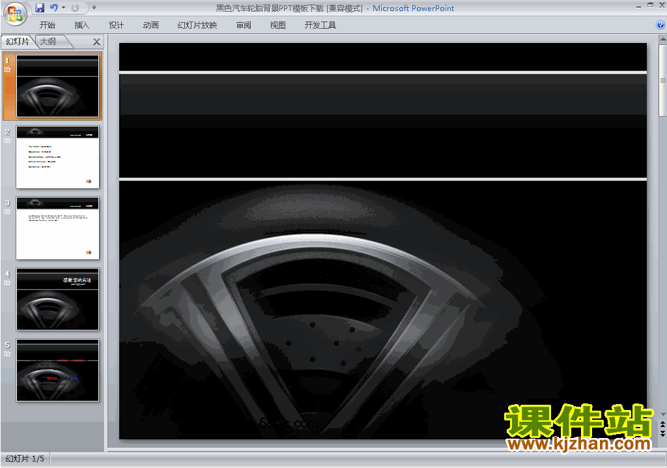Open the undo history dropdown arrow
Image resolution: width=667 pixels, height=468 pixels.
(x=63, y=8)
